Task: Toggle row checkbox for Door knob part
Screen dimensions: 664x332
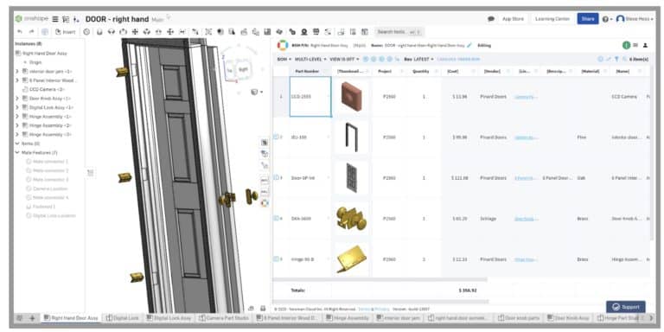Action: (276, 219)
